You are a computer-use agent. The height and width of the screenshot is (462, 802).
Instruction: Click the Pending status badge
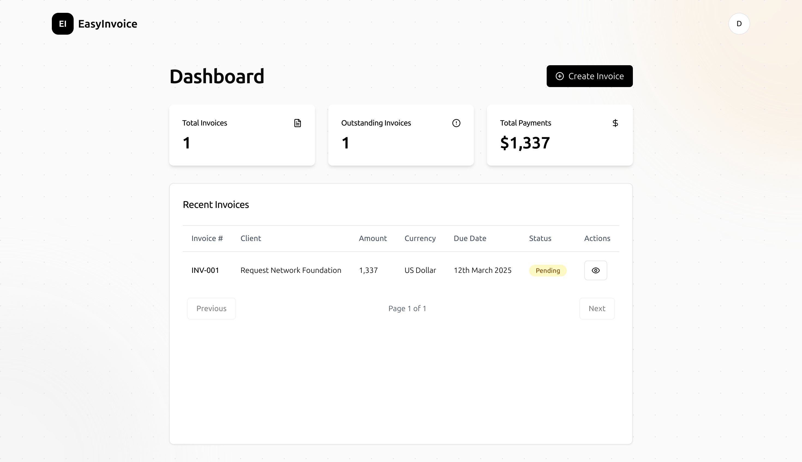coord(547,271)
